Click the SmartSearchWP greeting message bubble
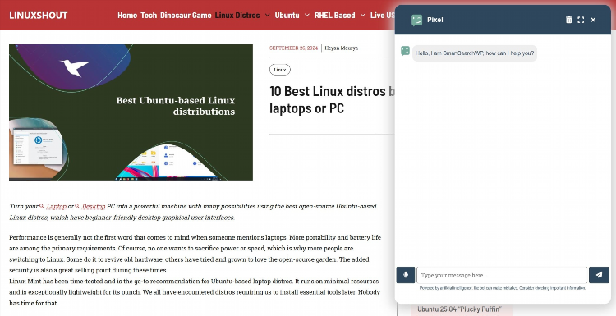The image size is (616, 316). [x=475, y=53]
